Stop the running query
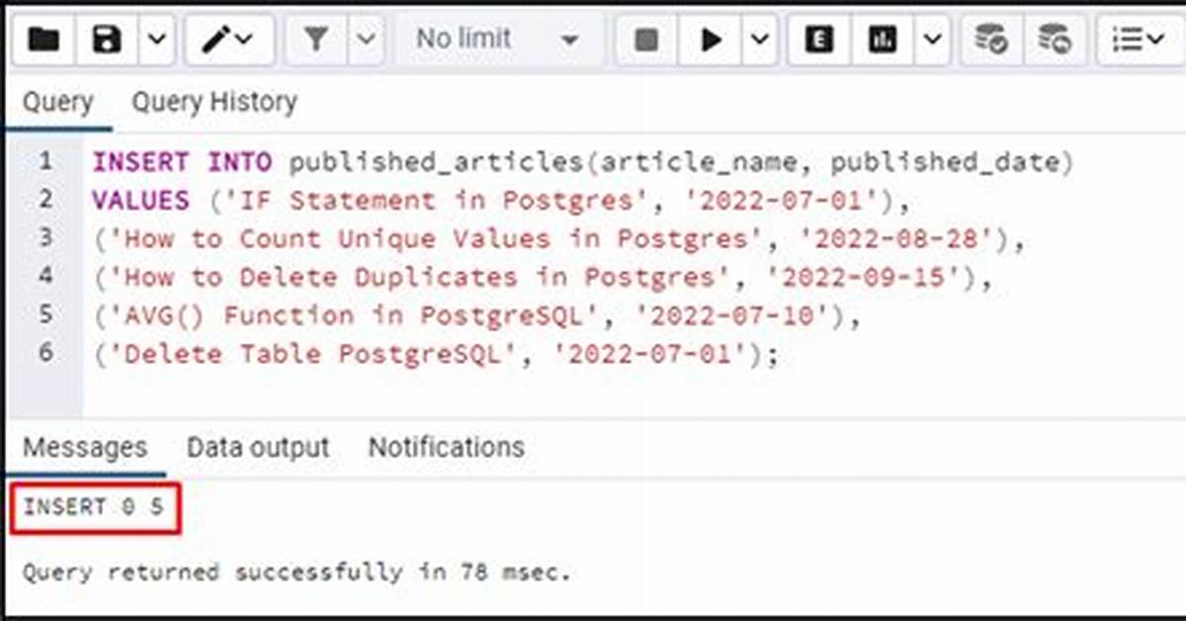This screenshot has width=1186, height=621. pos(646,40)
